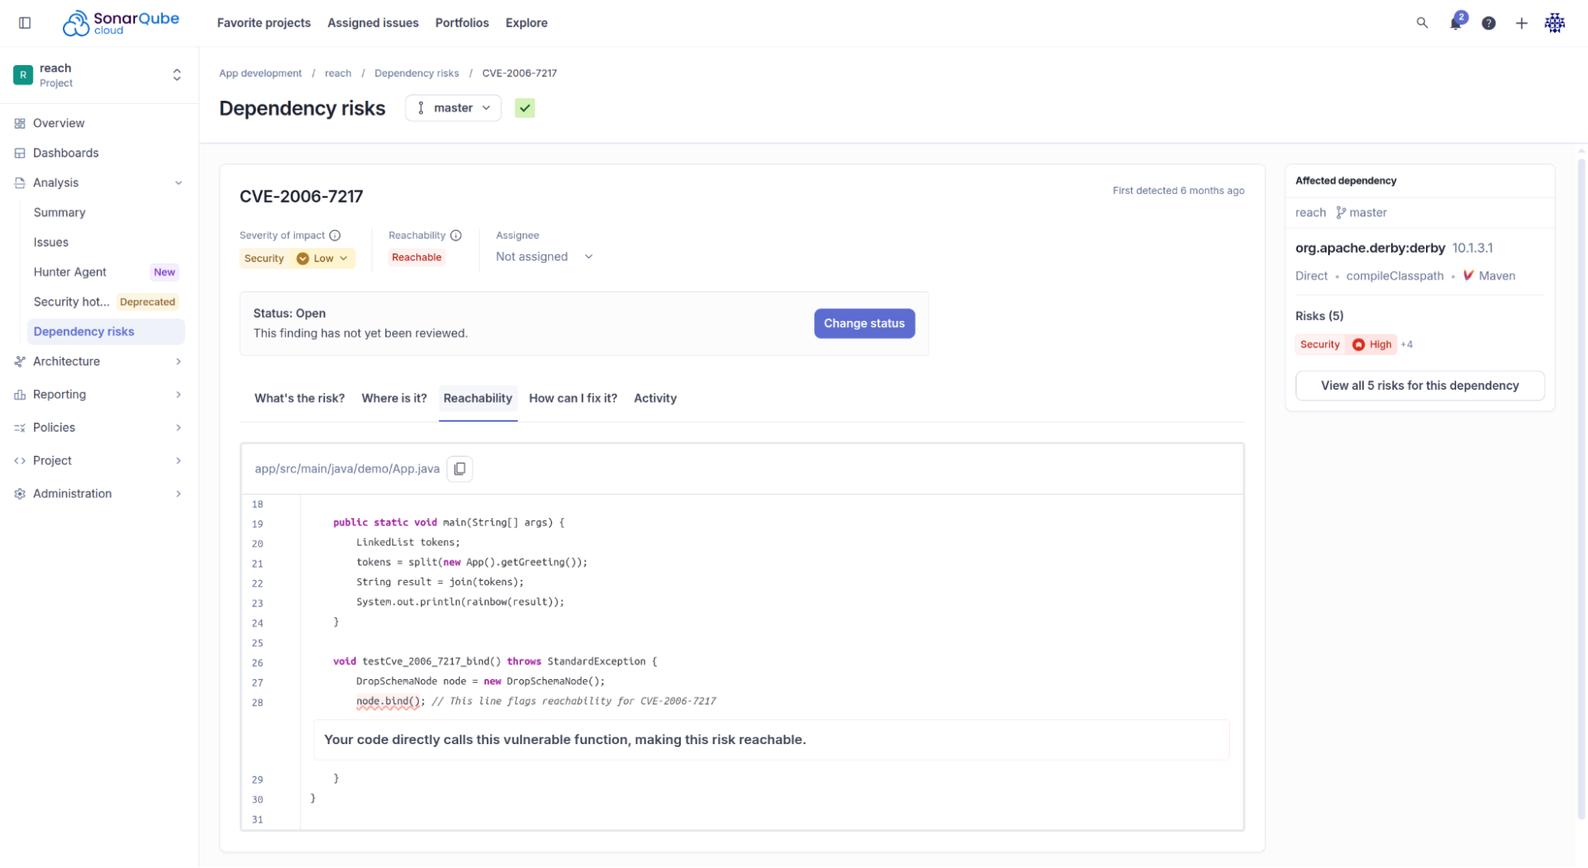Show Severity of impact info tooltip
1588x868 pixels.
click(335, 235)
